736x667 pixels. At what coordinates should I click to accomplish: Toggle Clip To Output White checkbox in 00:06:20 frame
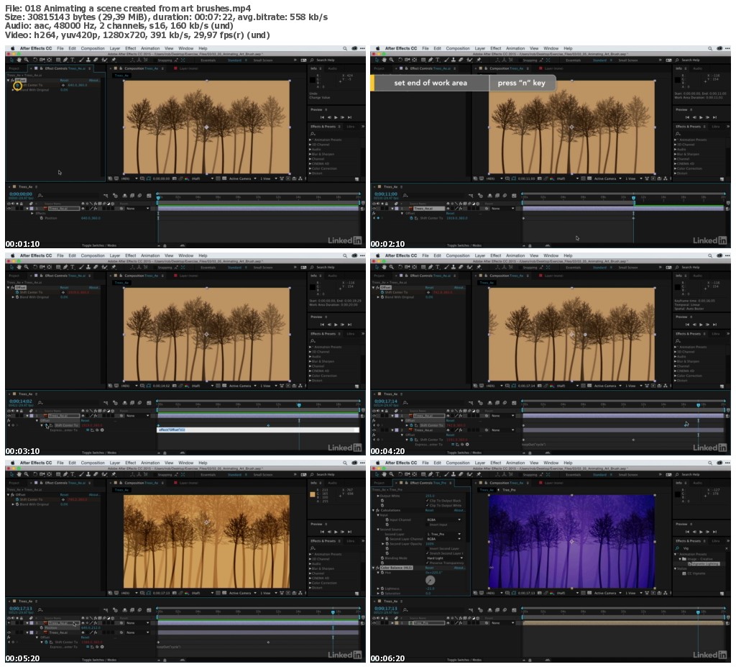427,505
